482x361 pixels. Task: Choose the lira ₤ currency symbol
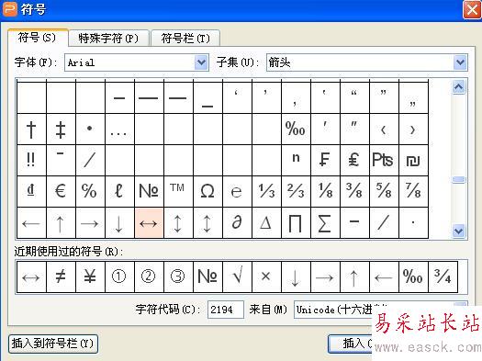click(354, 160)
